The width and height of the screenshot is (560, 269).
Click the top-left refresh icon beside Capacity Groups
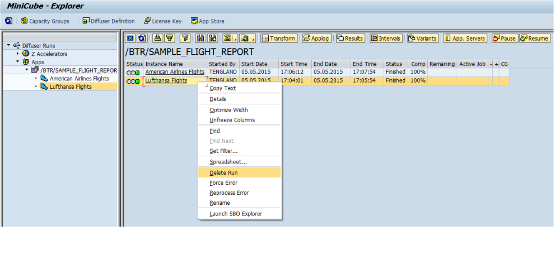pyautogui.click(x=8, y=21)
